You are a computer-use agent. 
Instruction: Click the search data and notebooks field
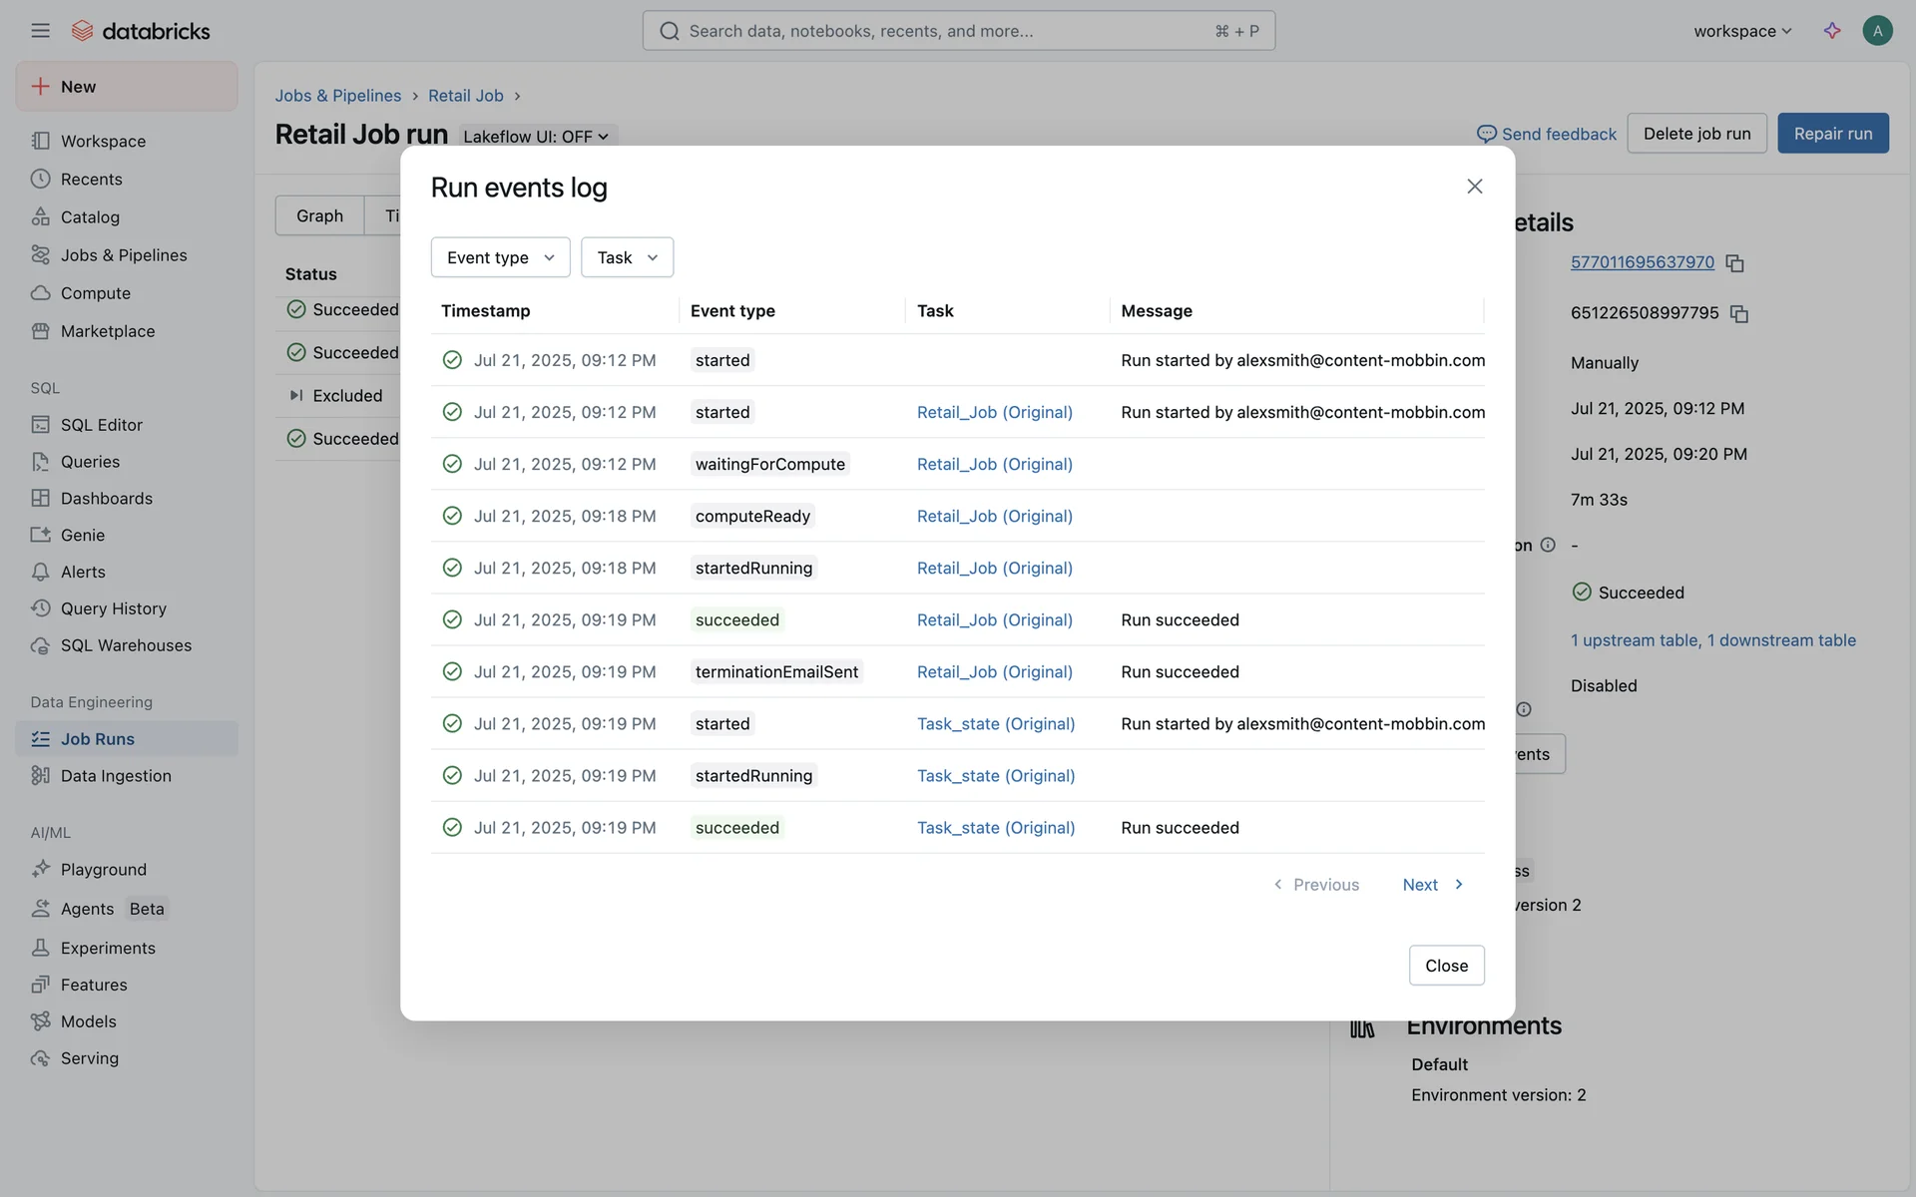pyautogui.click(x=958, y=31)
